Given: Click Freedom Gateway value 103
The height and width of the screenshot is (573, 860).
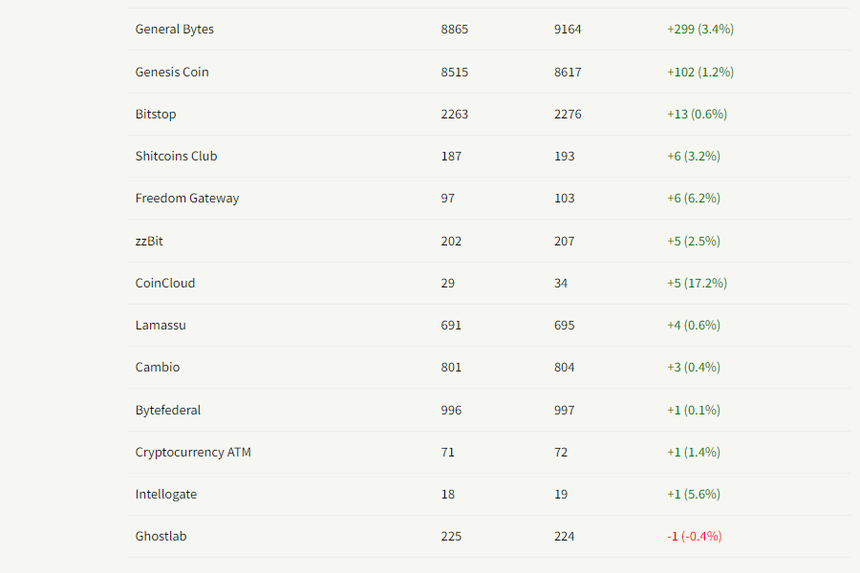Looking at the screenshot, I should pyautogui.click(x=565, y=198).
